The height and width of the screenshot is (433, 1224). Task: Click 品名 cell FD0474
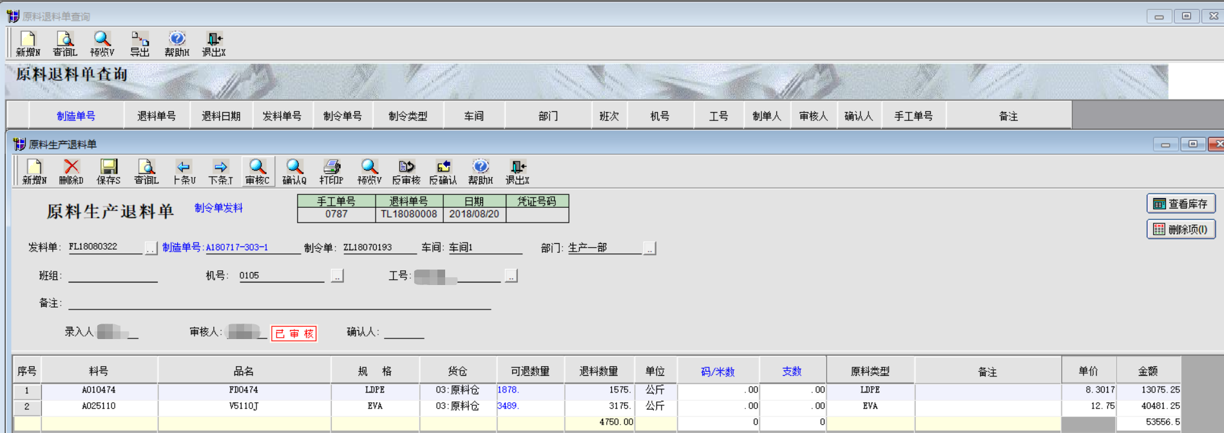244,390
